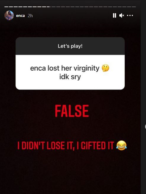Image resolution: width=146 pixels, height=194 pixels.
Task: Click the thinking face emoji
Action: pos(105,68)
